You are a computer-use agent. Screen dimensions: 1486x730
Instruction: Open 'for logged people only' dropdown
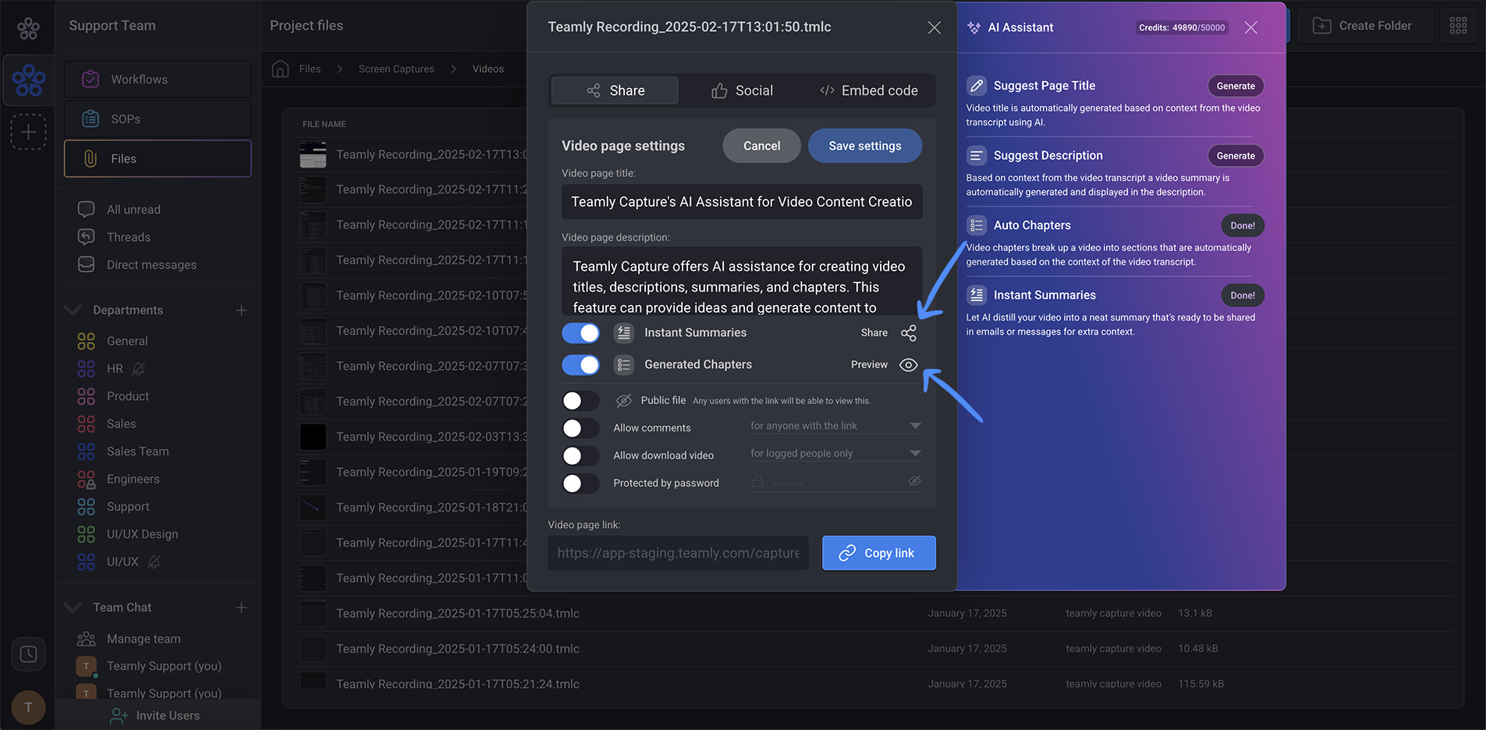click(835, 453)
